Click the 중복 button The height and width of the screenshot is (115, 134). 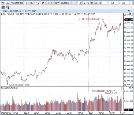pyautogui.click(x=57, y=3)
